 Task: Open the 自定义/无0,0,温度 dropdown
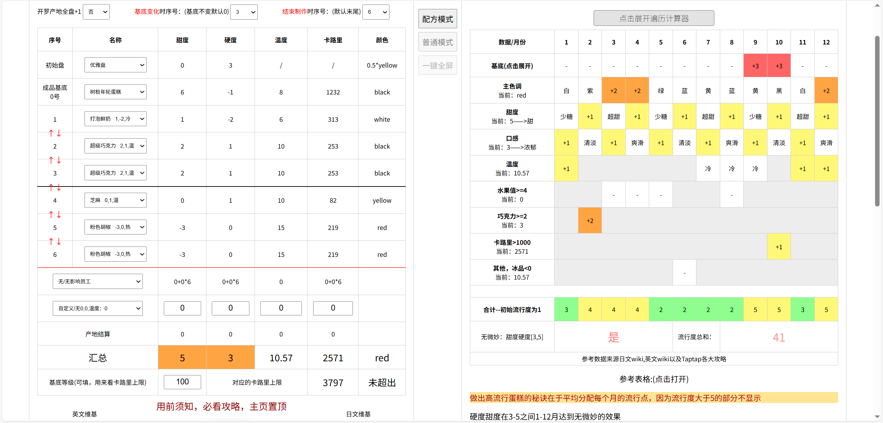98,308
